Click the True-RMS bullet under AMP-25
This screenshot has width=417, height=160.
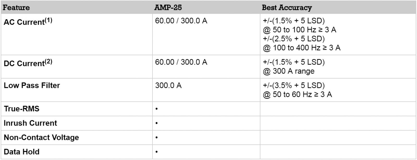[157, 109]
